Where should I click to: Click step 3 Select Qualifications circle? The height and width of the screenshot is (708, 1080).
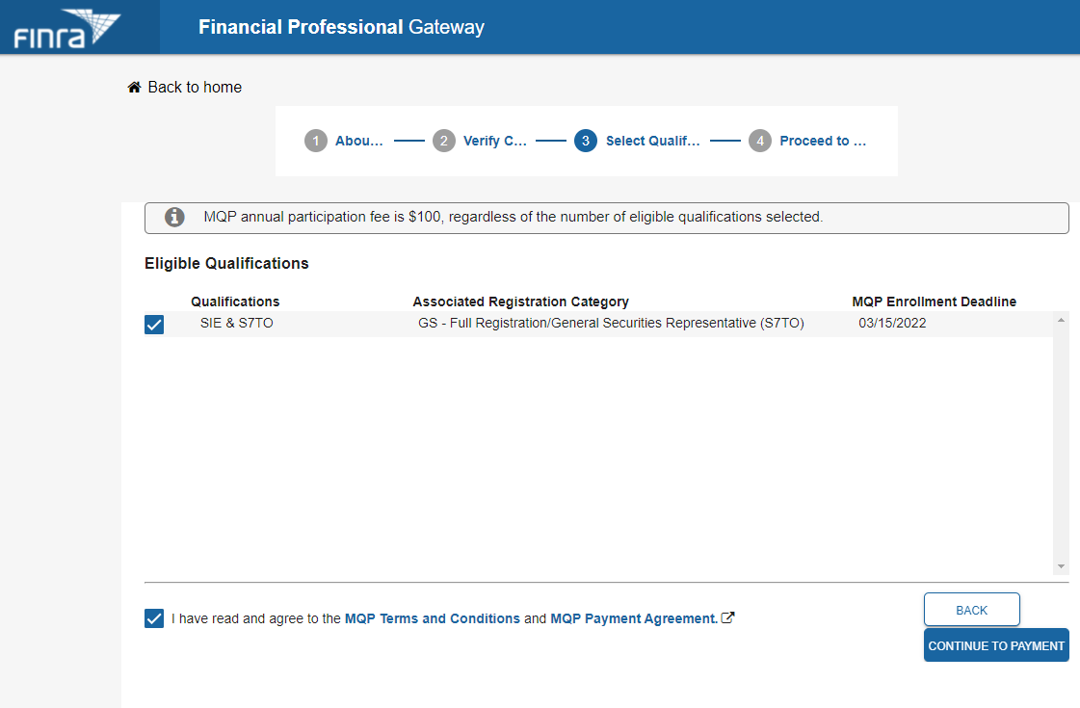coord(585,141)
